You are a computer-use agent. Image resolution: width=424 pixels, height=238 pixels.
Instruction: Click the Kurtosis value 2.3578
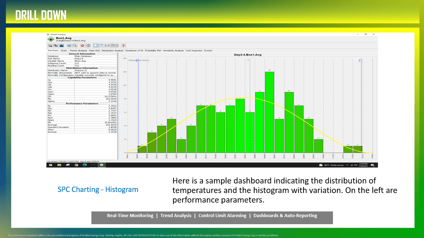tap(112, 132)
